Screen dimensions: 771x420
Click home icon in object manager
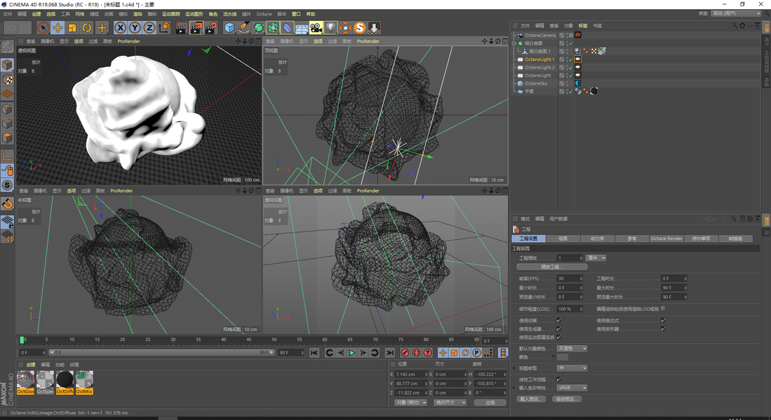pos(742,25)
